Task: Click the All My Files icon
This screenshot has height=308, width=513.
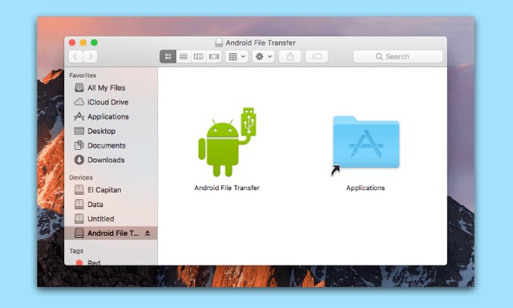Action: tap(79, 87)
